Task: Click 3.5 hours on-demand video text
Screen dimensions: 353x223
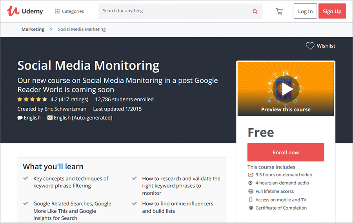Action: pos(284,175)
